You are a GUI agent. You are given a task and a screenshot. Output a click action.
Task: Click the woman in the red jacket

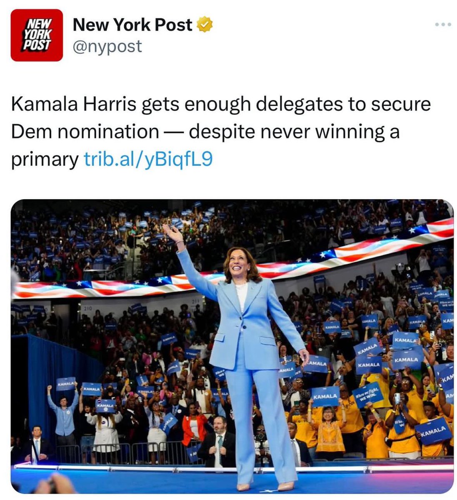tap(193, 425)
